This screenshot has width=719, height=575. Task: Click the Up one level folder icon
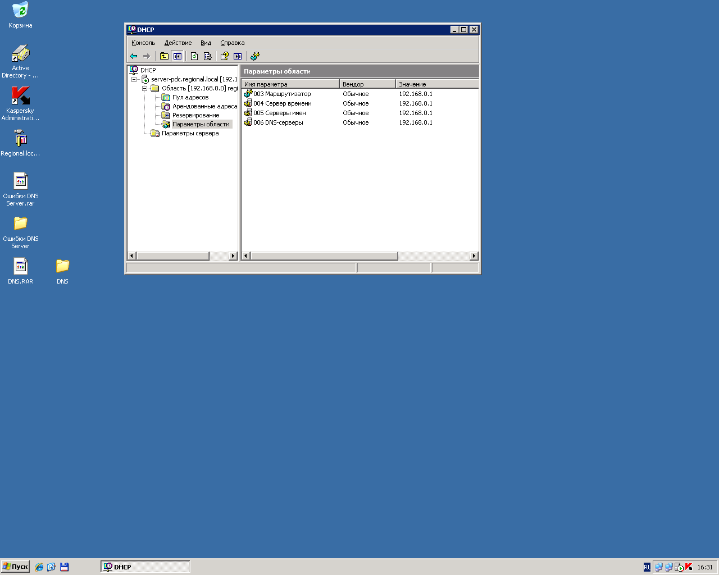(x=164, y=56)
